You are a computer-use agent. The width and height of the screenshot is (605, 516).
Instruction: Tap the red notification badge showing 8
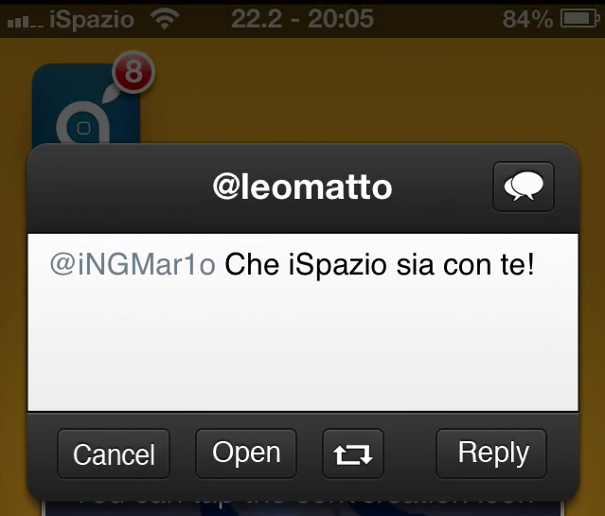pos(132,74)
